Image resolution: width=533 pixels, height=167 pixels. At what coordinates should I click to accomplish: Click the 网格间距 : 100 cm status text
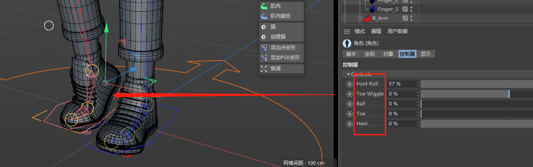pyautogui.click(x=303, y=163)
